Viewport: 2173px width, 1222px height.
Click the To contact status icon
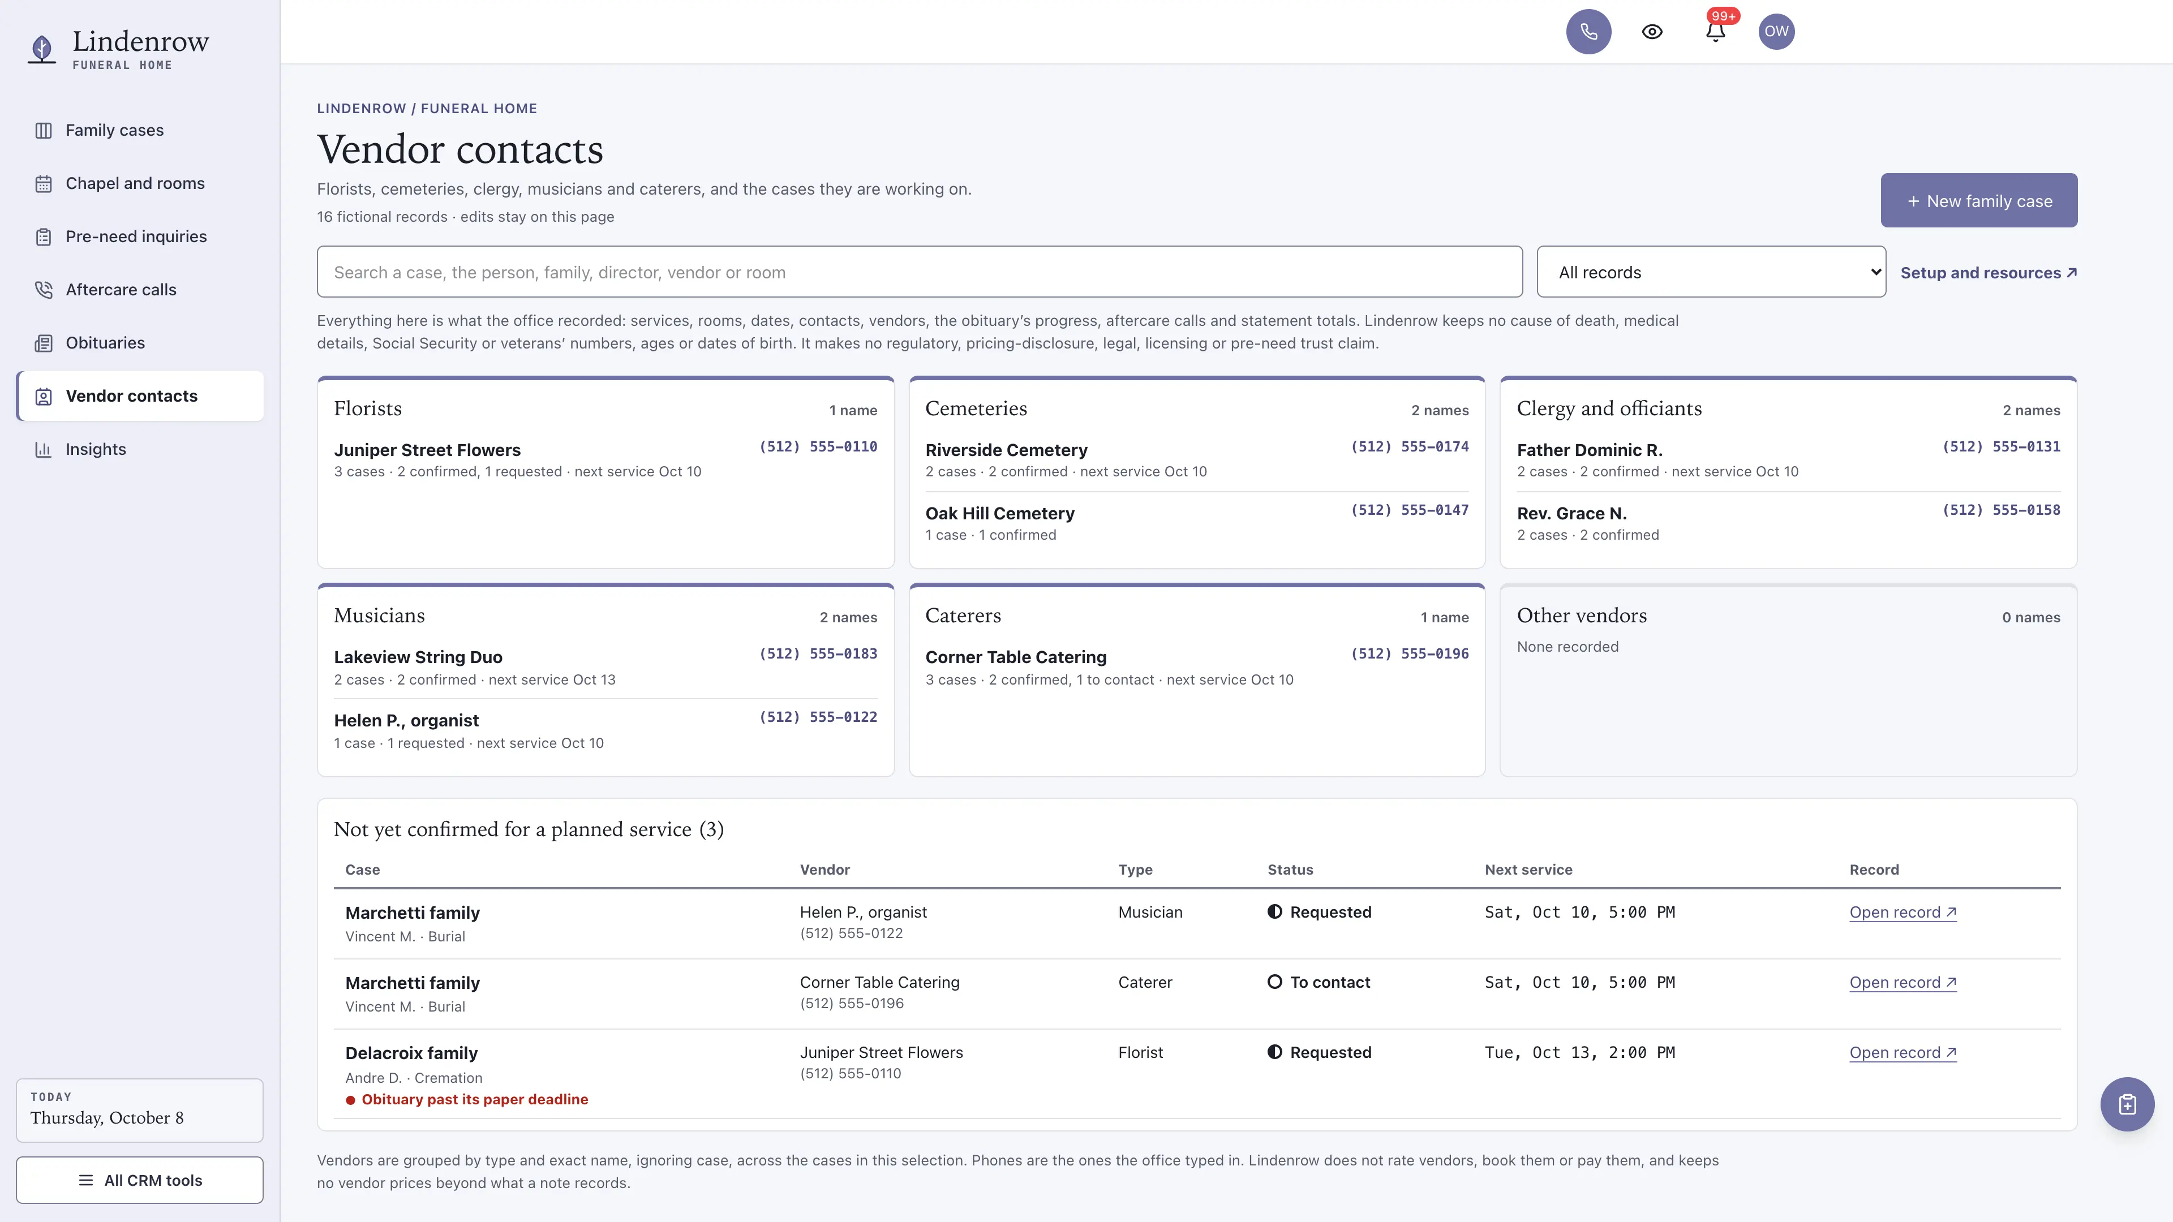pos(1274,982)
